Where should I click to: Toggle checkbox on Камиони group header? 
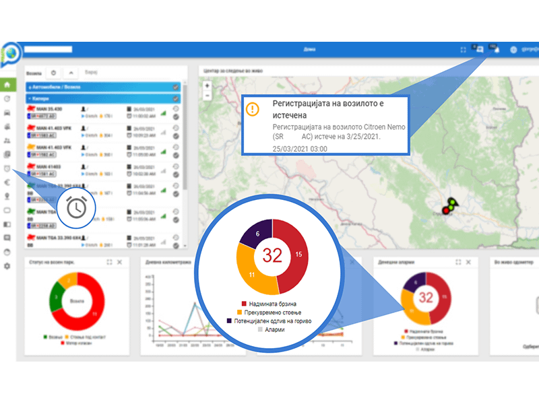176,98
